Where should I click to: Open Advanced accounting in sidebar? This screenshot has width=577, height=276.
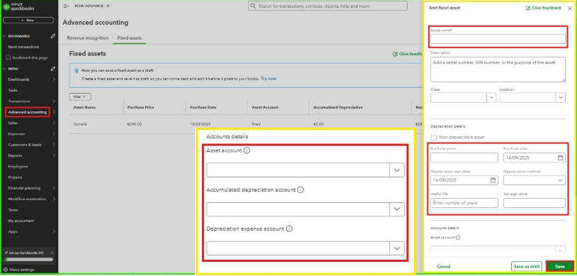point(27,112)
